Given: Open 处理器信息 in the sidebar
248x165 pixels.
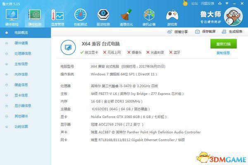Looking at the screenshot, I should [23, 53].
